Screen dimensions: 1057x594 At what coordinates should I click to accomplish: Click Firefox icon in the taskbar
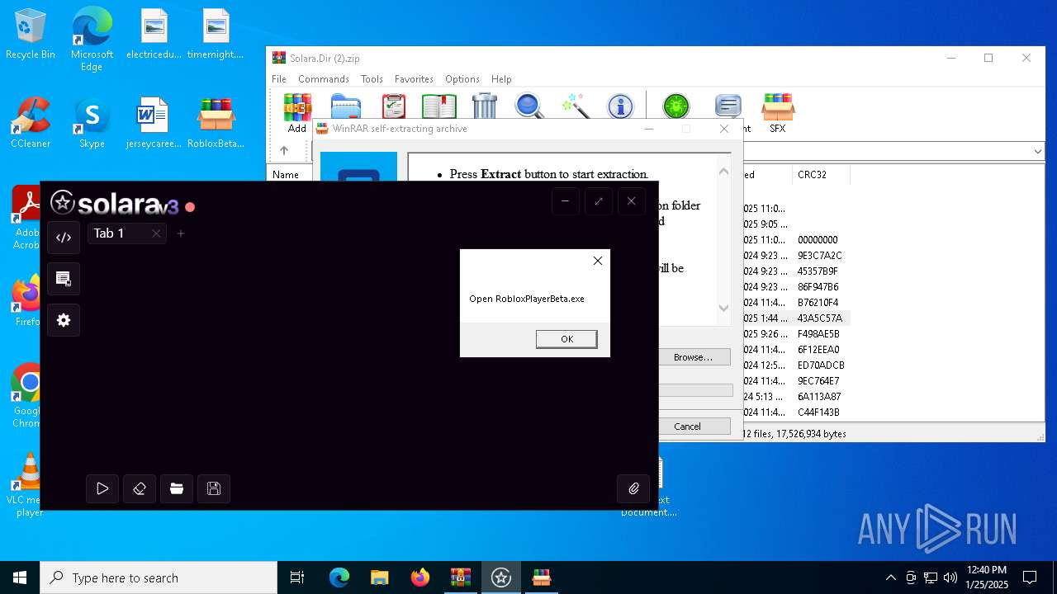[x=419, y=577]
